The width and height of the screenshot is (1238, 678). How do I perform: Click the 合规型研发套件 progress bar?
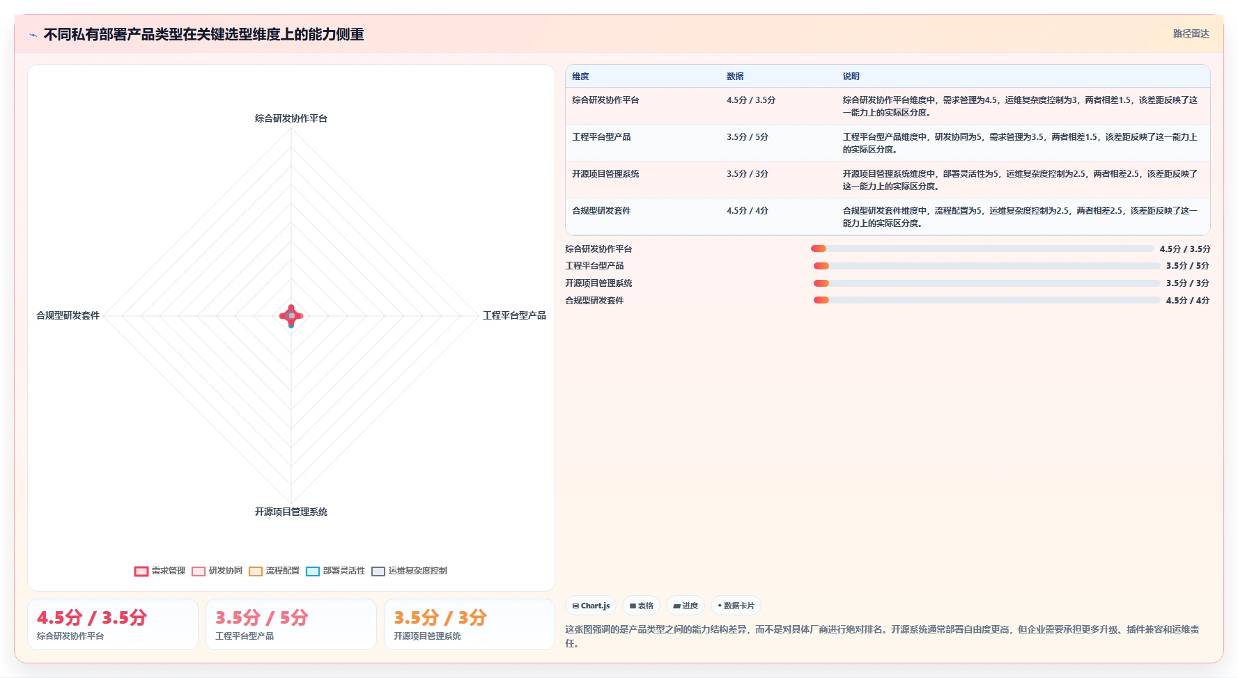click(x=987, y=300)
